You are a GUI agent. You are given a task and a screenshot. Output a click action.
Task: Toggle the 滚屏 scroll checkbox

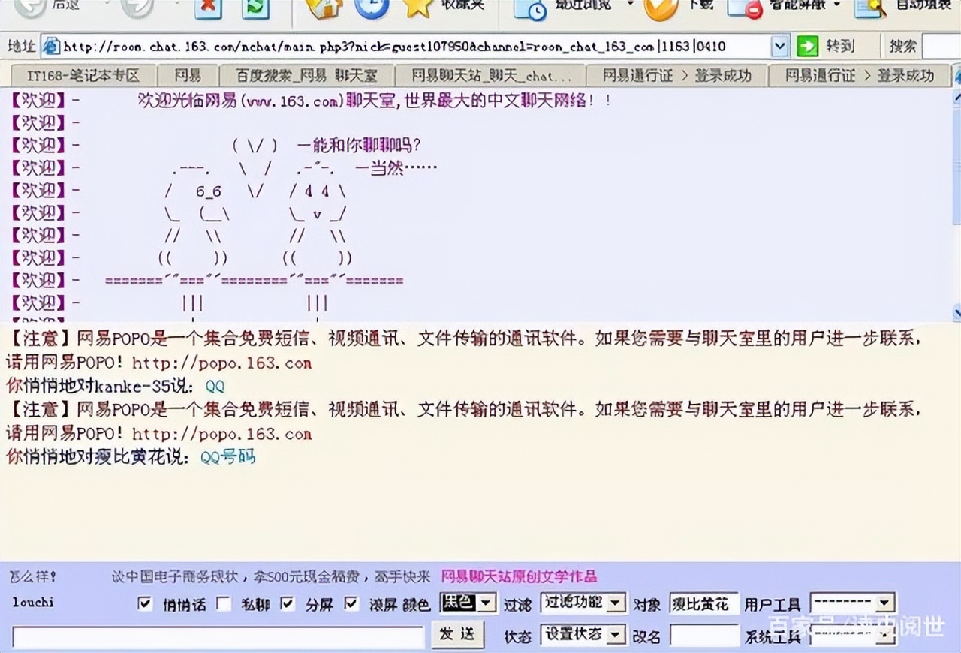tap(351, 603)
